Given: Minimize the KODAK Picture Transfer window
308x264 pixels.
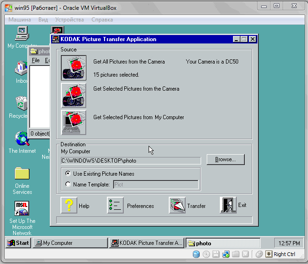Looking at the screenshot, I should (x=236, y=39).
